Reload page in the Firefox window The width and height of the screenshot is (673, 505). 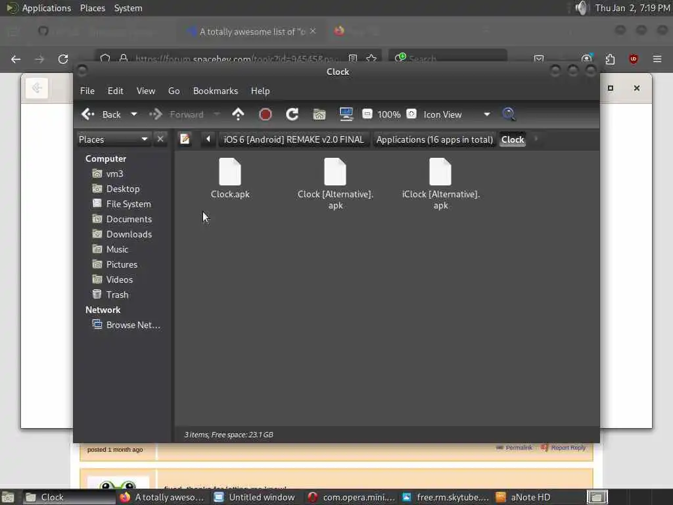pos(63,59)
